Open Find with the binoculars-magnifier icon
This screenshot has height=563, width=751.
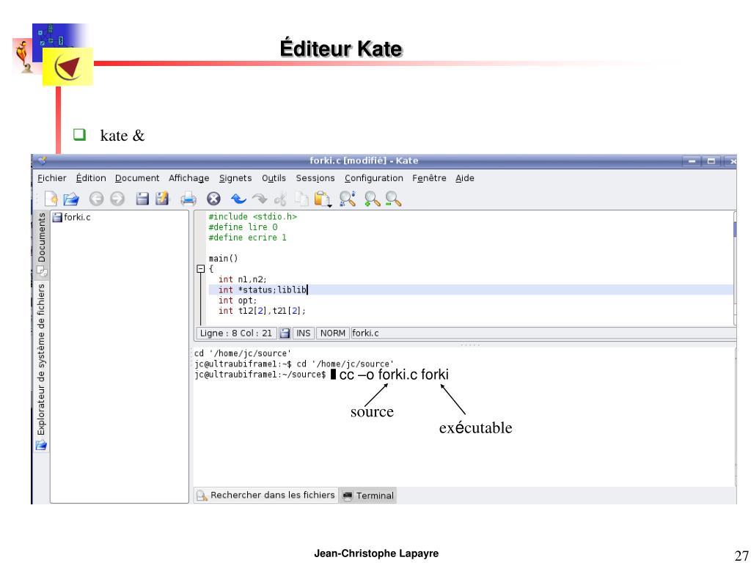click(347, 199)
